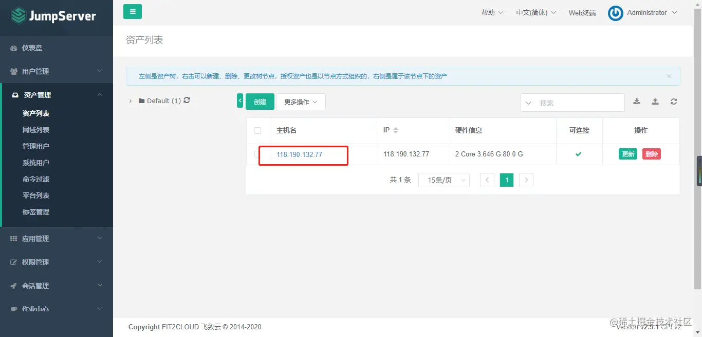Screen dimensions: 702x337
Task: Expand the 权限管理 sidebar menu
Action: coord(57,262)
